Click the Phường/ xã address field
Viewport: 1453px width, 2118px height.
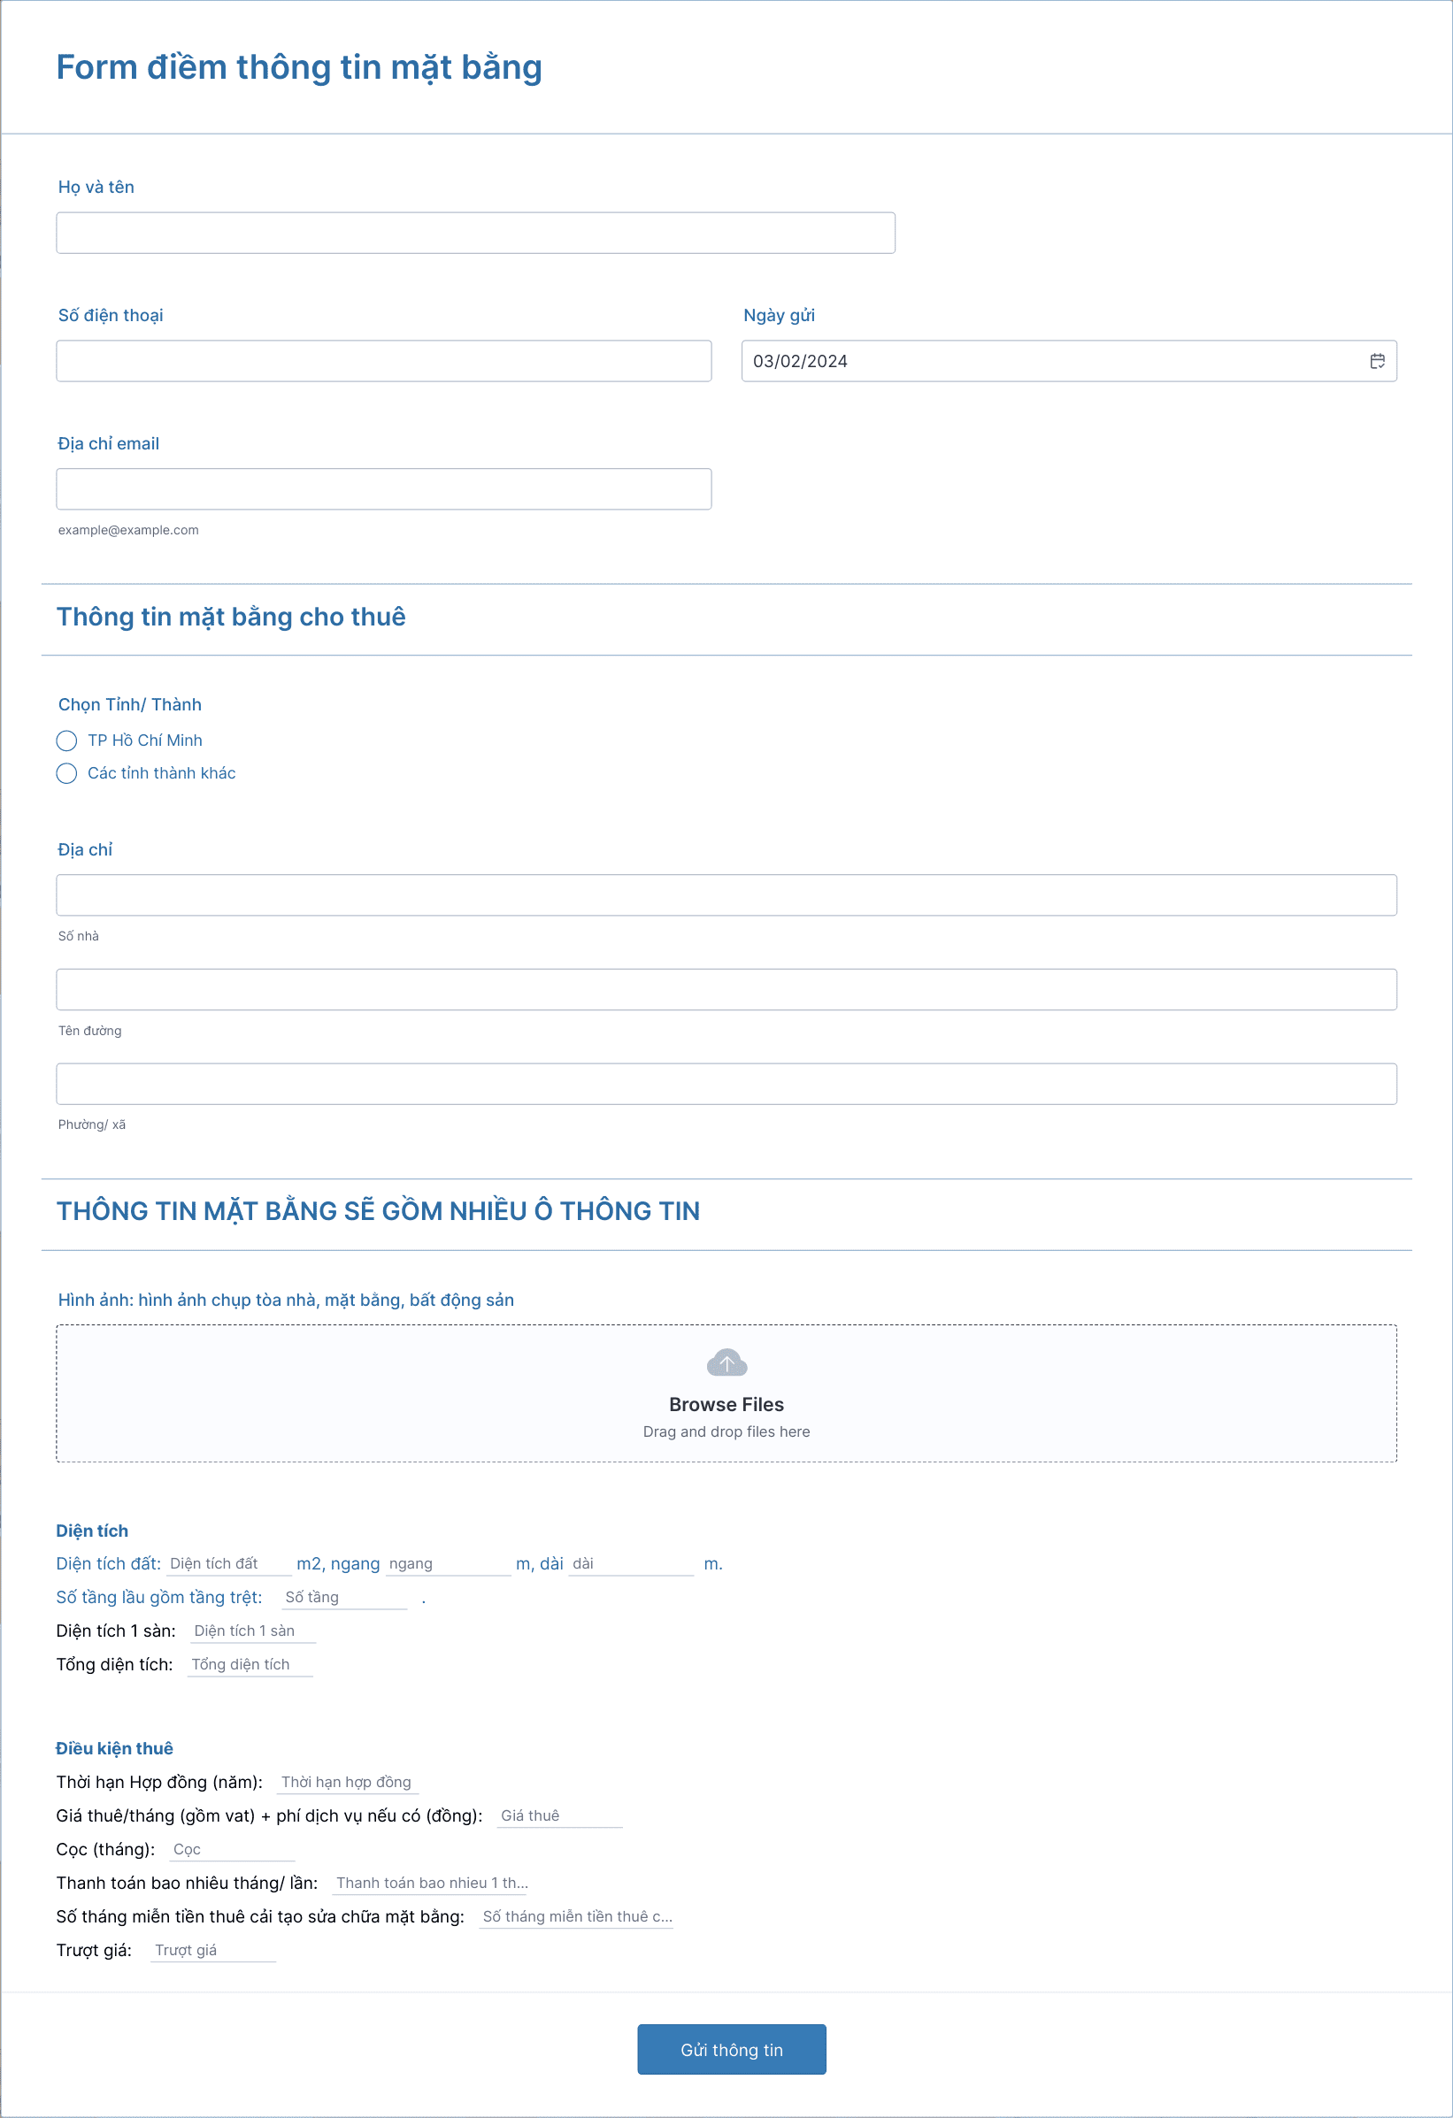point(726,1084)
